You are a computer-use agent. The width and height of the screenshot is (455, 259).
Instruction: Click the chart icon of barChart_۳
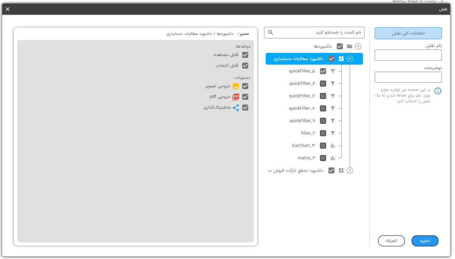coord(333,146)
